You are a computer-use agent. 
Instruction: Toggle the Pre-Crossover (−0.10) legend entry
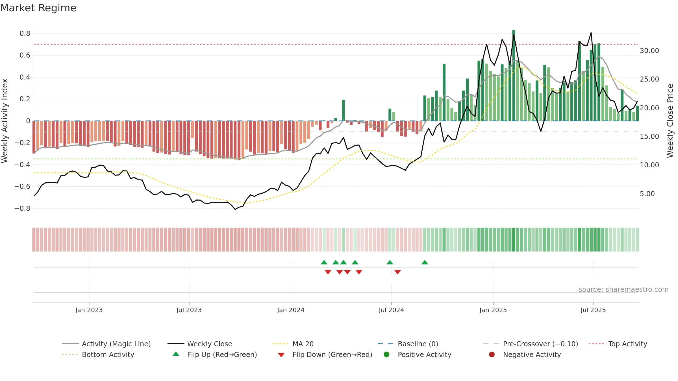(x=531, y=344)
